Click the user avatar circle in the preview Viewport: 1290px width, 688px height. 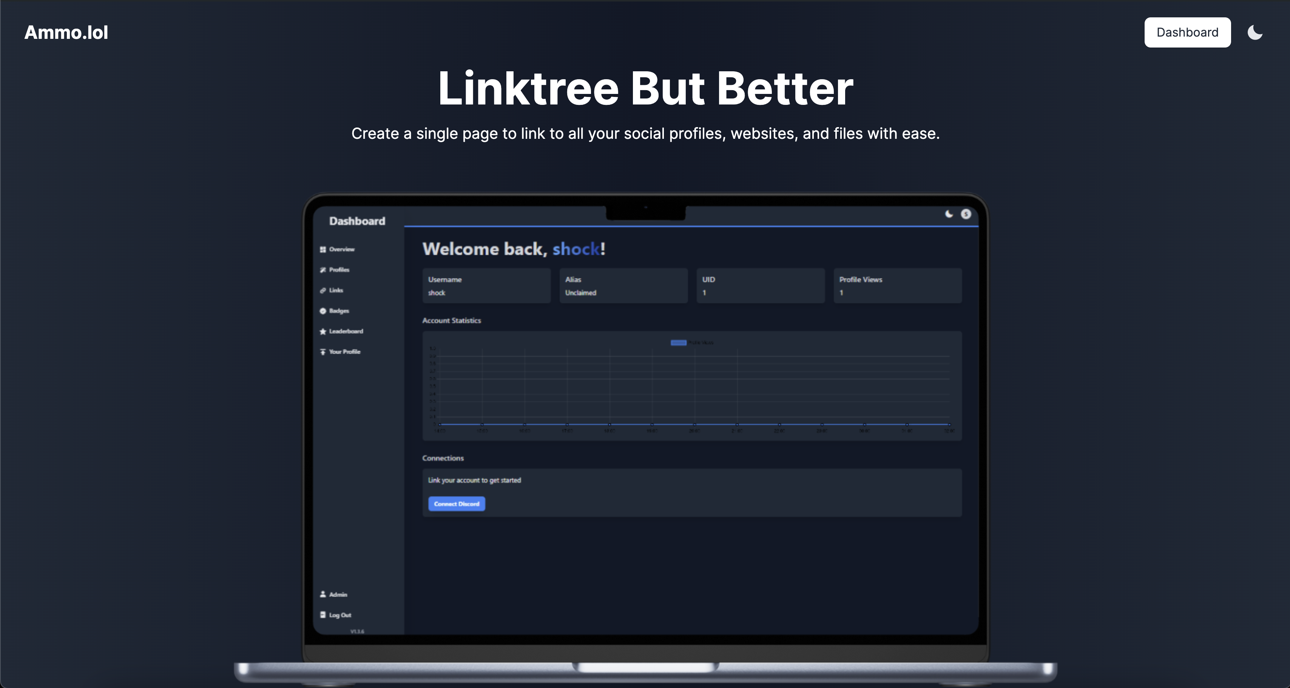966,214
